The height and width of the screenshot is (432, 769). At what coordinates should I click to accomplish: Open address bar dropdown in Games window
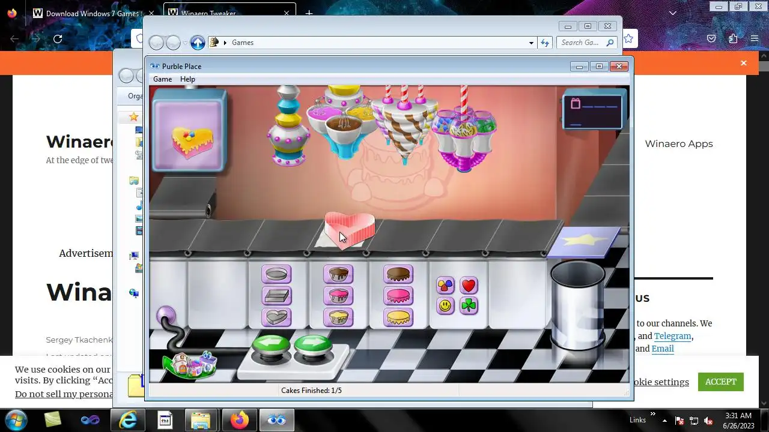531,43
